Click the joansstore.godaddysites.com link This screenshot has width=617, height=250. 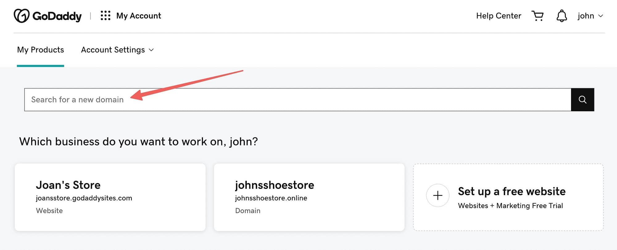pyautogui.click(x=84, y=198)
